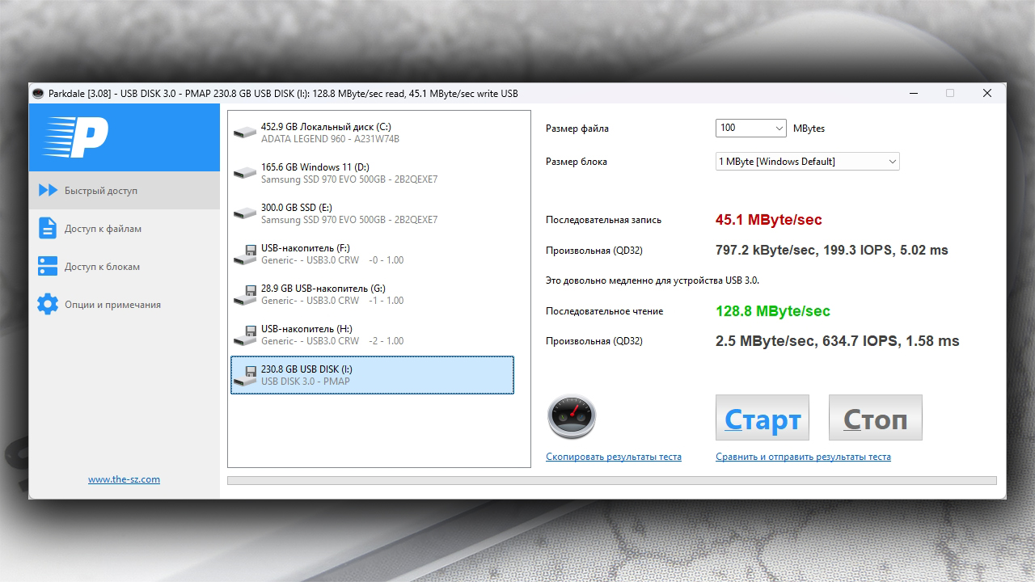This screenshot has width=1035, height=582.
Task: Select 28.9 GB USB-накопитель (G:) drive
Action: click(372, 294)
